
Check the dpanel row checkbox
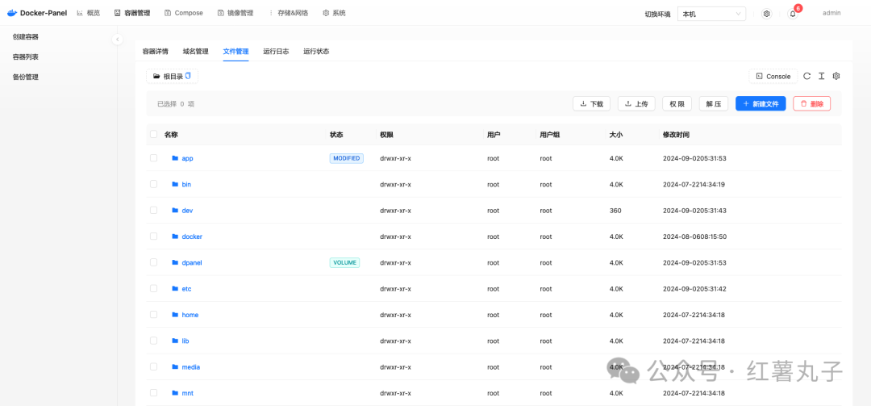(154, 262)
